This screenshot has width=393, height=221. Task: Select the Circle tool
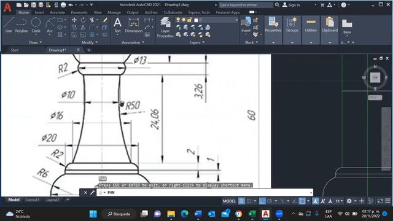[36, 25]
